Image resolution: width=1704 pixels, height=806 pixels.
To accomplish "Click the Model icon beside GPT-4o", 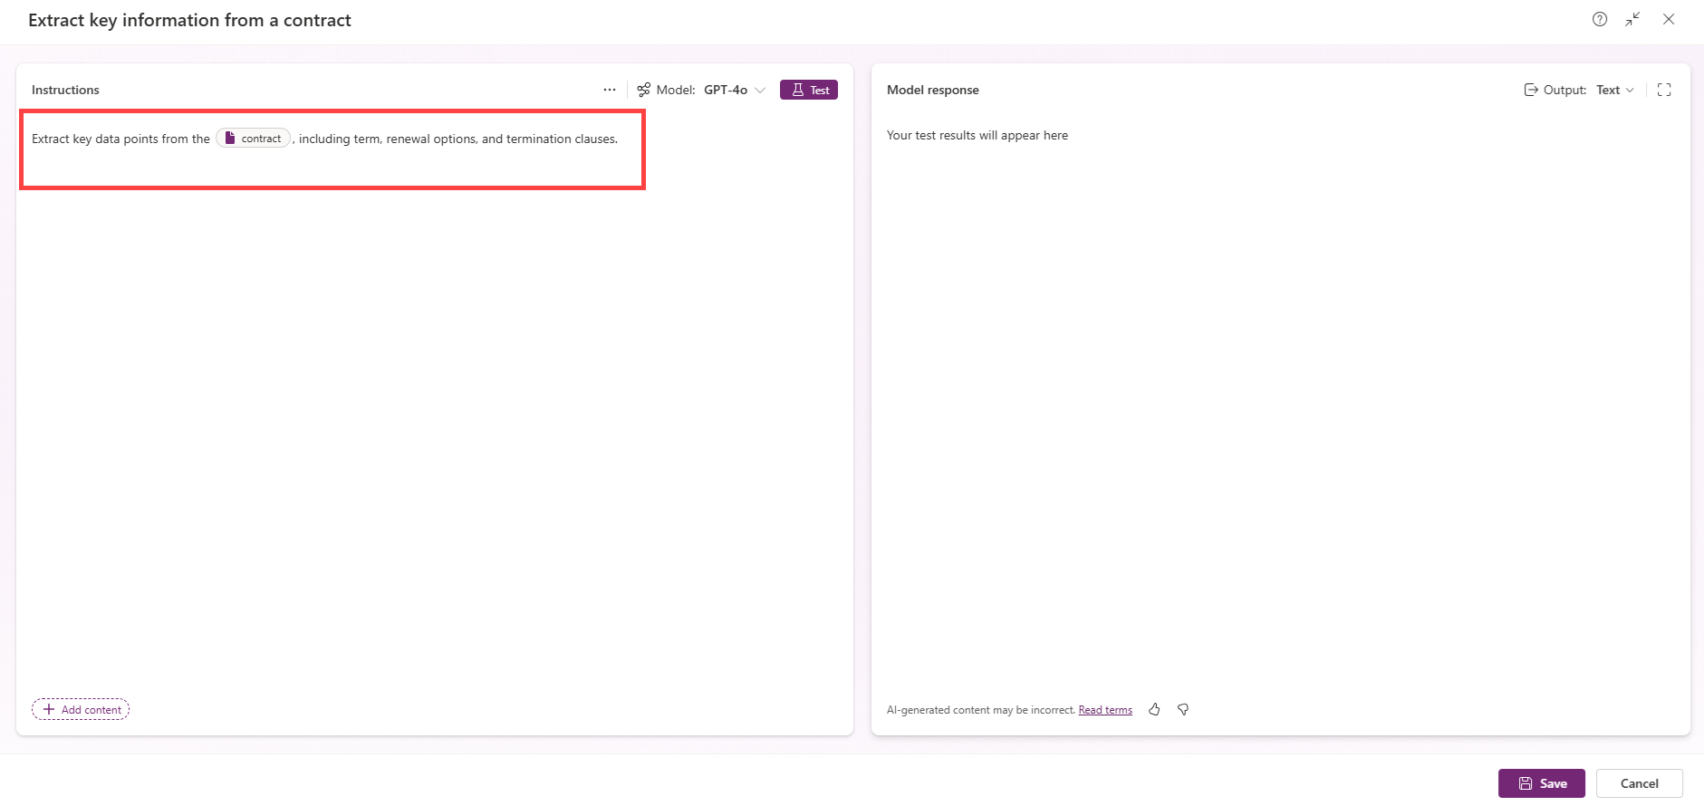I will [643, 90].
